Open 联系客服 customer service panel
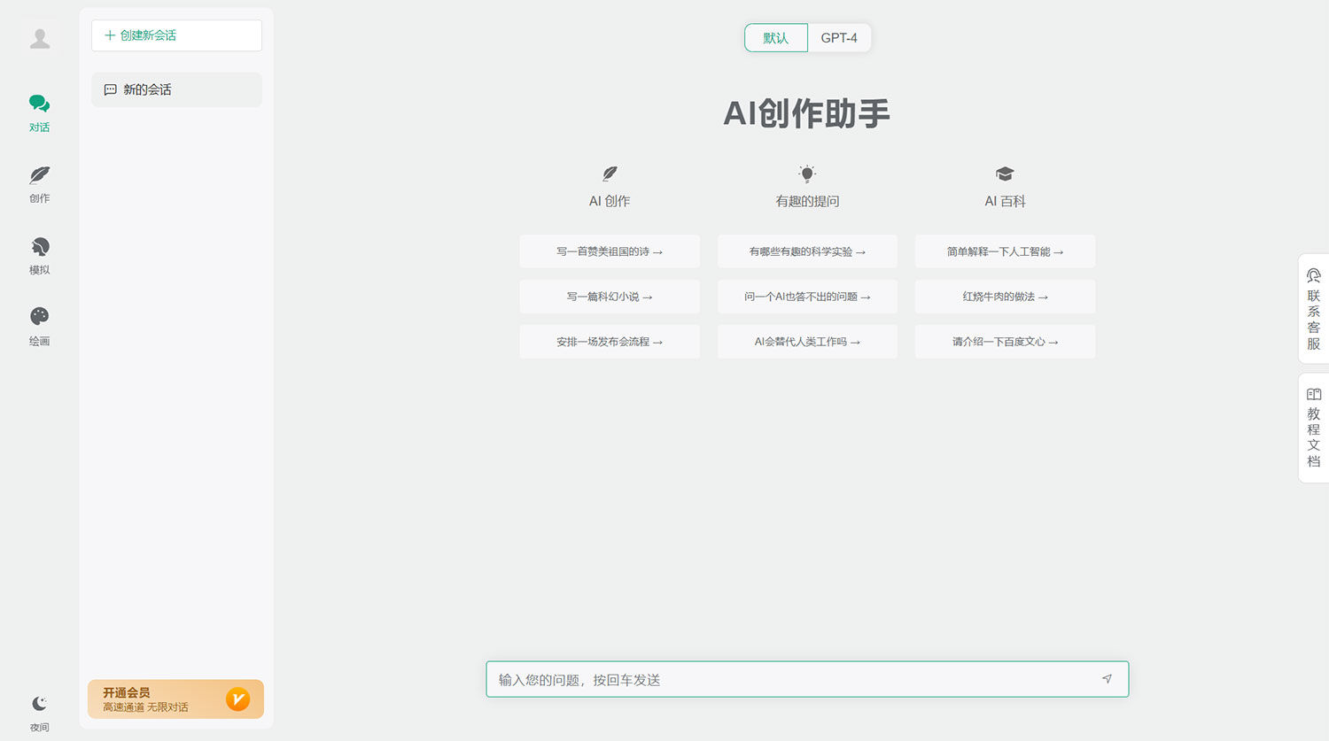 click(1314, 309)
